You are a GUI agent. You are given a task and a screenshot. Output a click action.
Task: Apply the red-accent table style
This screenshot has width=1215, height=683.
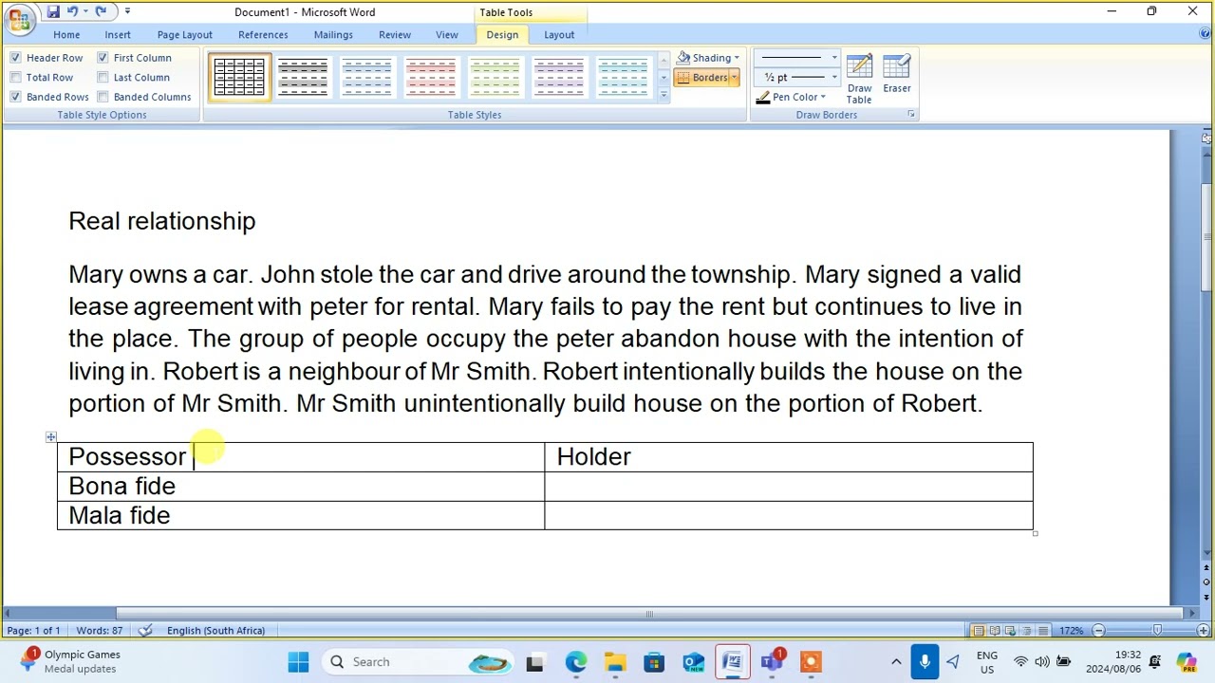point(431,77)
